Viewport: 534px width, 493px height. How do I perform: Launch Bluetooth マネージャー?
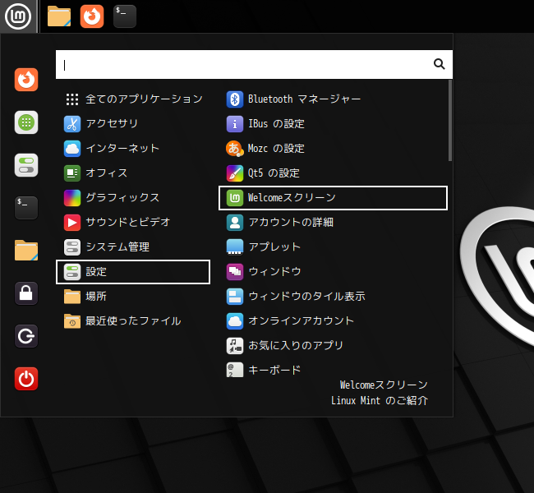click(x=333, y=99)
